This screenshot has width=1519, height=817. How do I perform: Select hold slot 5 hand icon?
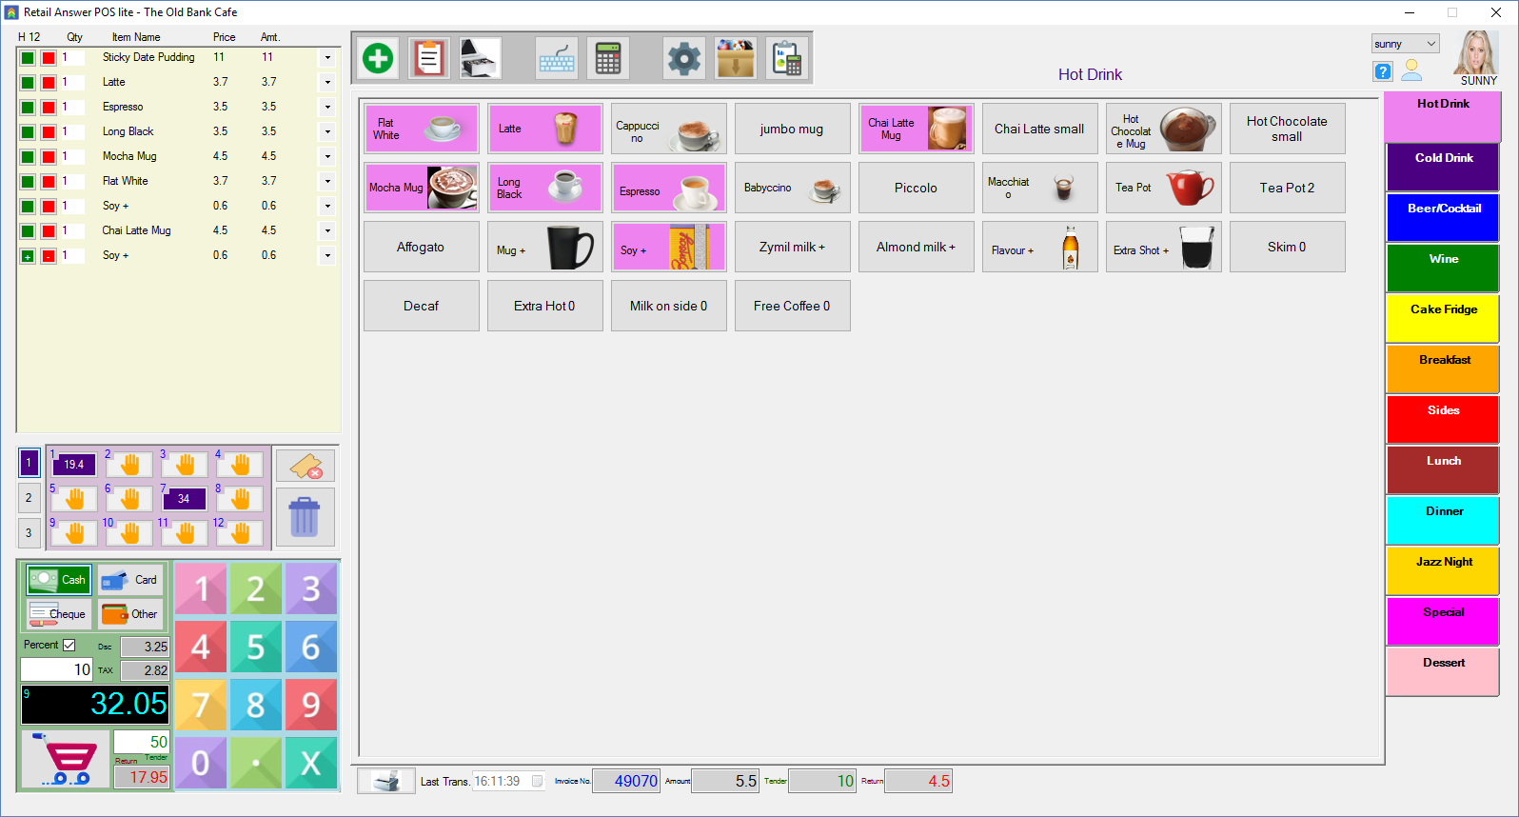[74, 498]
